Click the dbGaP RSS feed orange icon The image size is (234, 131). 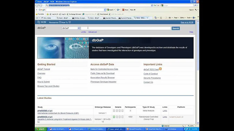160,69
